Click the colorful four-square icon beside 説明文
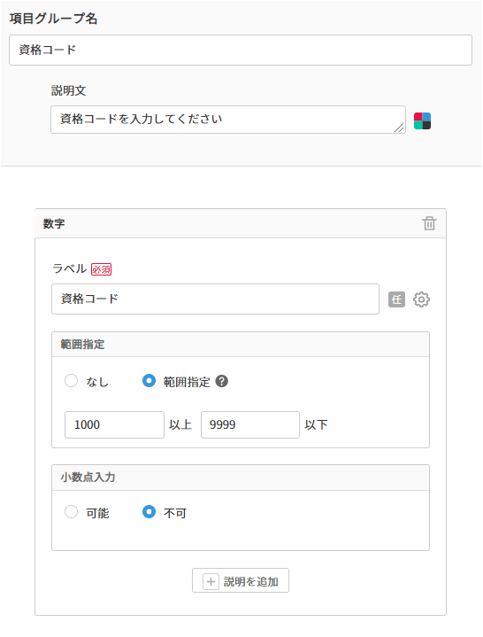Image resolution: width=483 pixels, height=637 pixels. coord(422,121)
